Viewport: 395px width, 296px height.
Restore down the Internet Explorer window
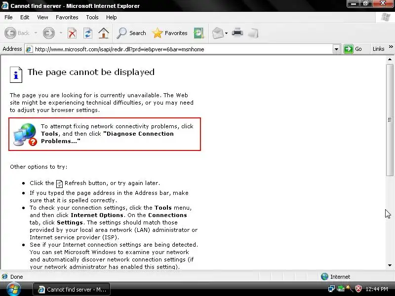pos(365,3)
